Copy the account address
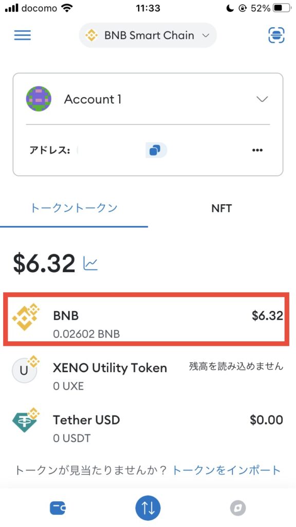Screen dimensions: 296x527 pyautogui.click(x=156, y=150)
